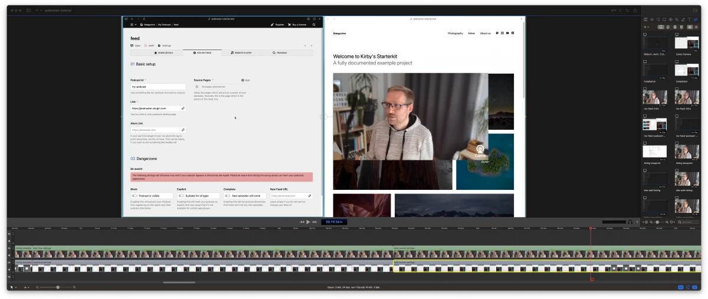Open the Media Library inspector tab

(696, 19)
